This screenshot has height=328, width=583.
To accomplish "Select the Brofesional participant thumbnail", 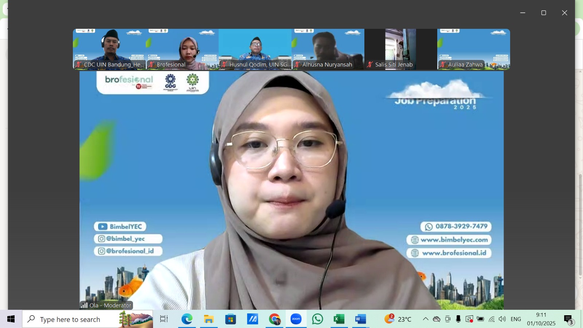I will tap(182, 49).
